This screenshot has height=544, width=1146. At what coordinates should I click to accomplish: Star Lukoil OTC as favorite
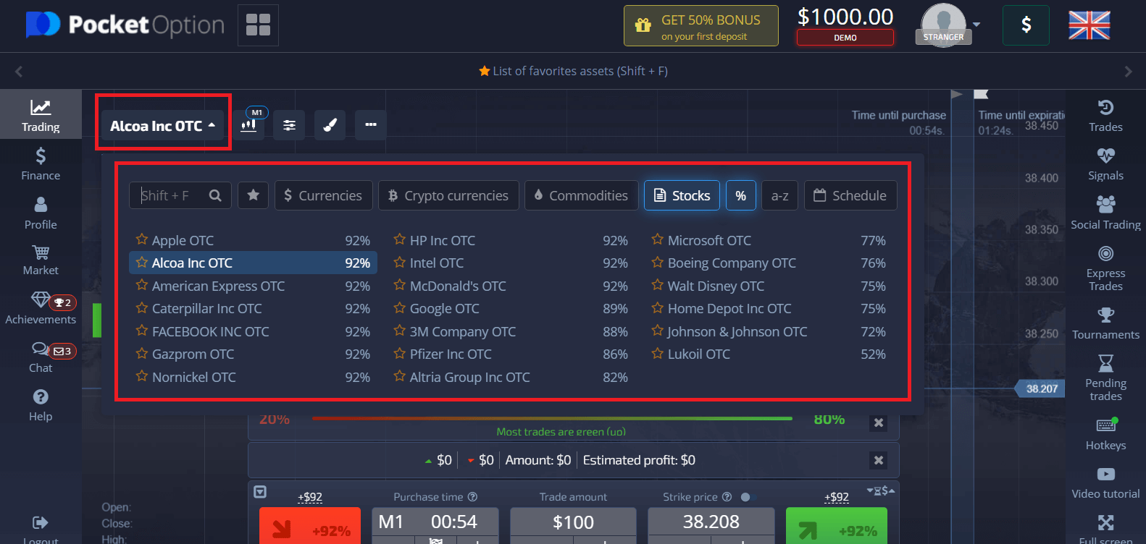click(x=657, y=353)
